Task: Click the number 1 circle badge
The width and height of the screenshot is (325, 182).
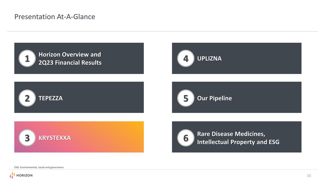Action: (x=27, y=59)
